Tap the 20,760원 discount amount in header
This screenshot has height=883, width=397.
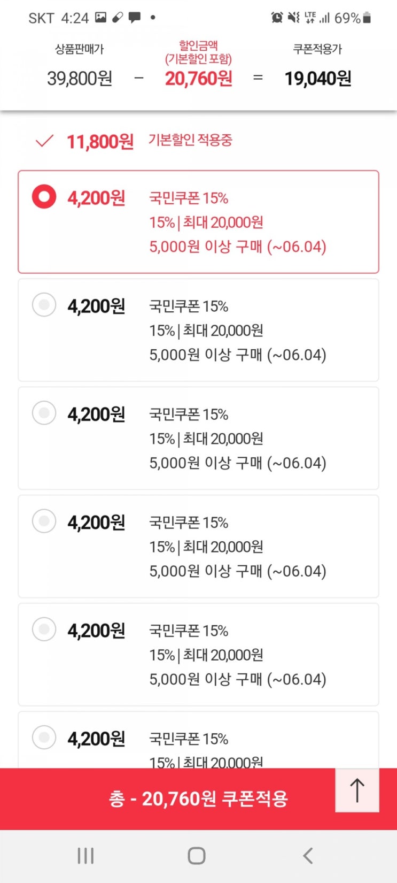pos(198,79)
